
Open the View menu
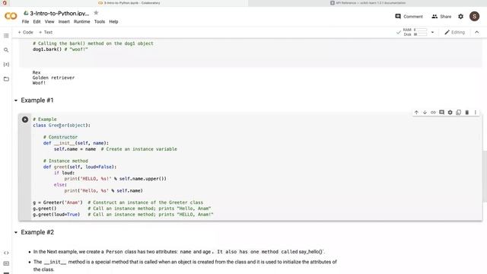49,22
